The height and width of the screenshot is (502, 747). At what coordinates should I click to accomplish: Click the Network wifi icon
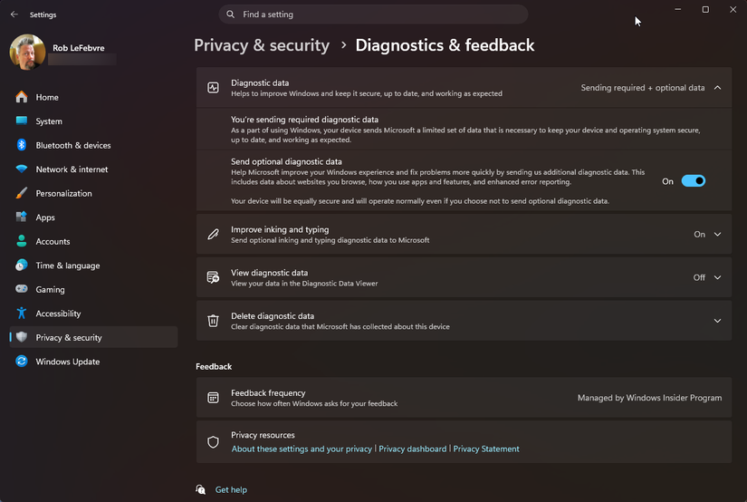coord(22,169)
